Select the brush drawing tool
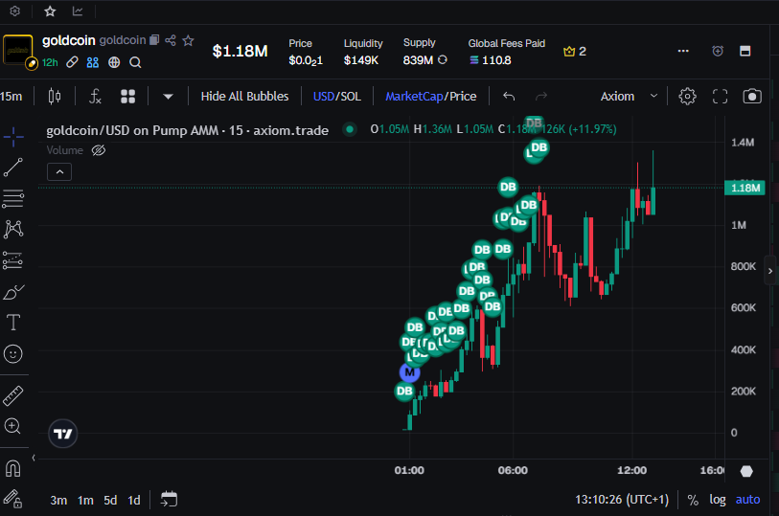This screenshot has width=779, height=516. pyautogui.click(x=13, y=292)
